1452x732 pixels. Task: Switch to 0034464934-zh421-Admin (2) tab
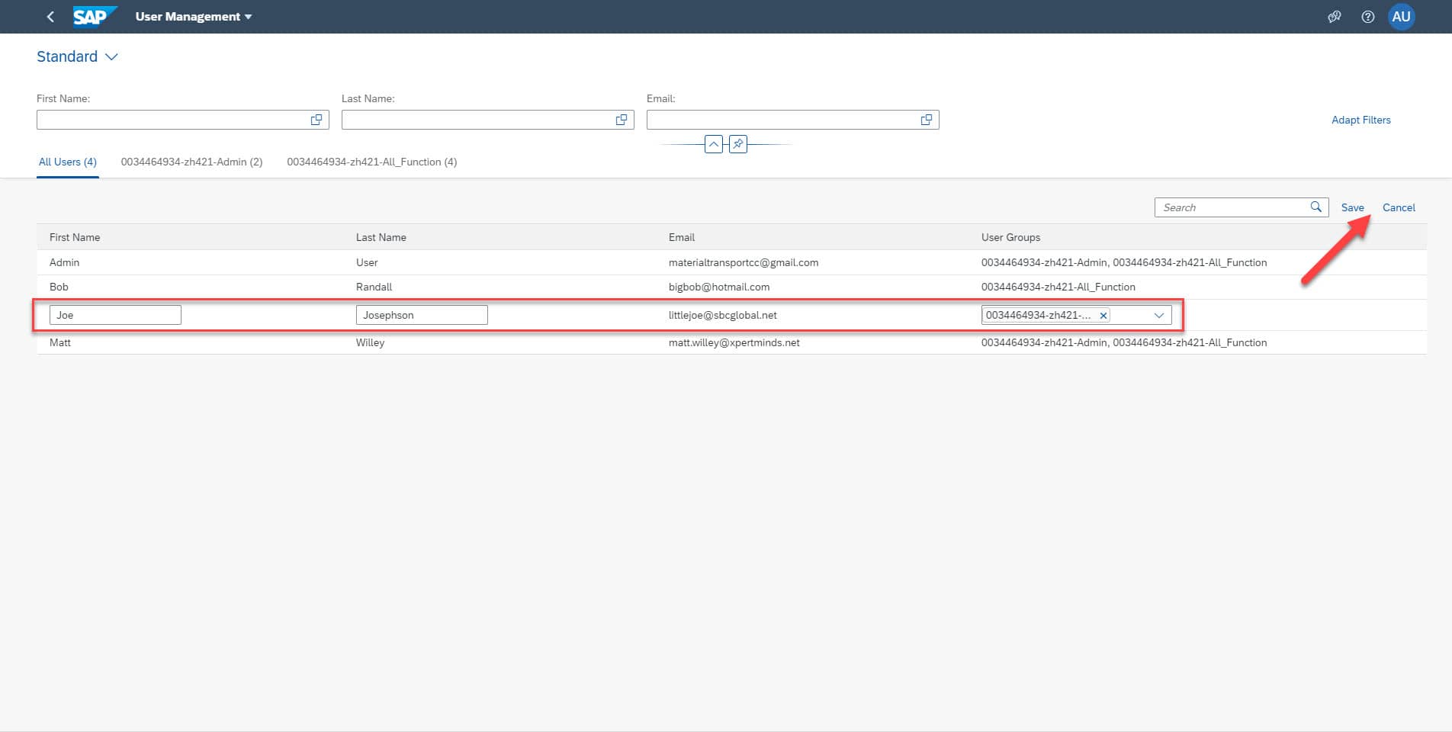click(x=191, y=162)
